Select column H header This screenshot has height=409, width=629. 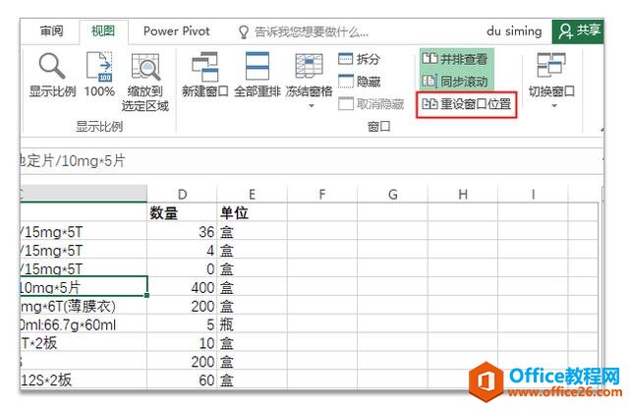(463, 195)
